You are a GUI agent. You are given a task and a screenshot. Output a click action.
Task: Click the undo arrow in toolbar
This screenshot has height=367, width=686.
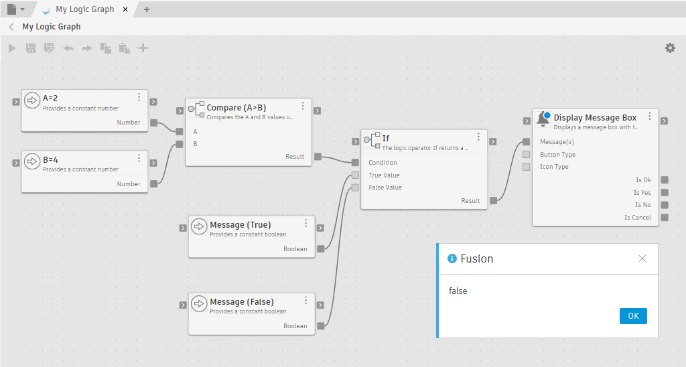(68, 48)
